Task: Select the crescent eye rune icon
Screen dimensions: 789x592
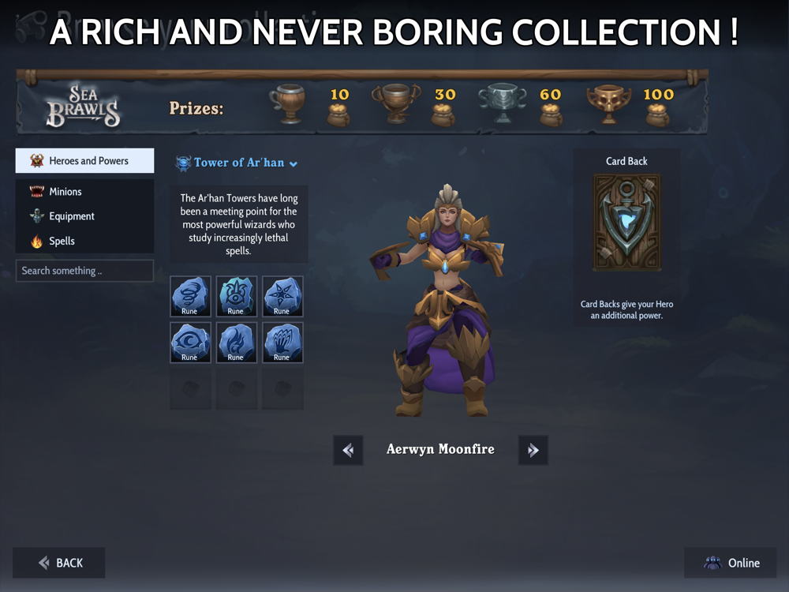Action: (190, 343)
